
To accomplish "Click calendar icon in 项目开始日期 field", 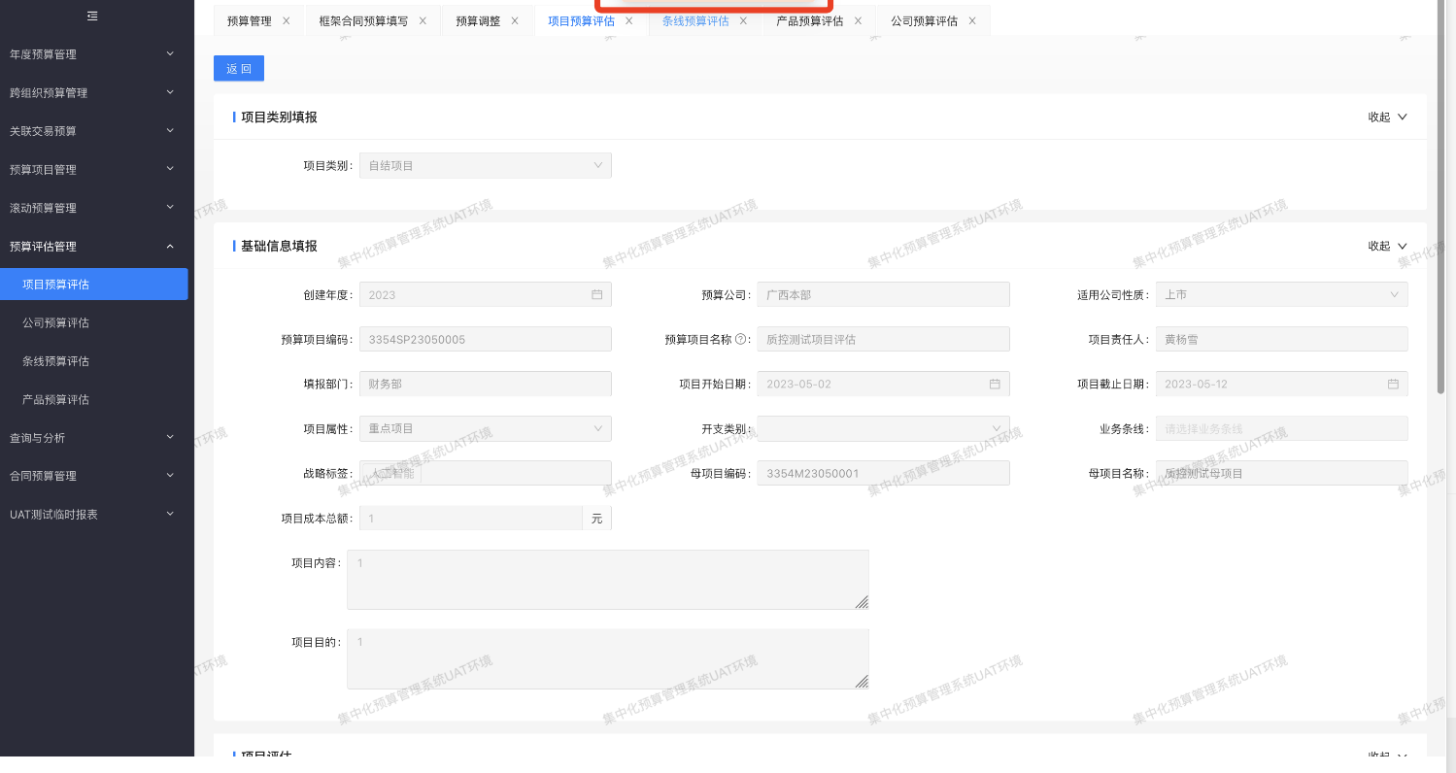I will pyautogui.click(x=995, y=384).
